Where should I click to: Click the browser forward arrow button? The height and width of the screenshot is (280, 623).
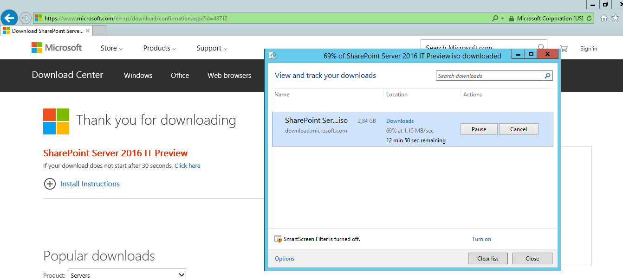point(26,19)
